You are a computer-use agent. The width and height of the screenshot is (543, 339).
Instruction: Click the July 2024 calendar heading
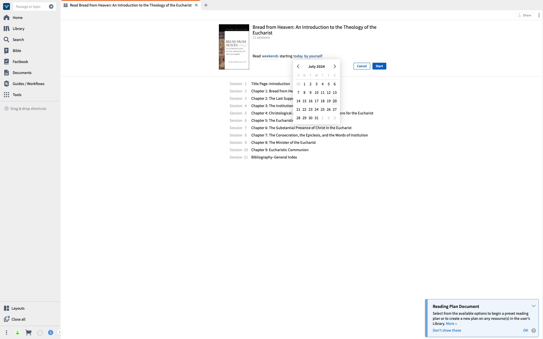pos(316,66)
